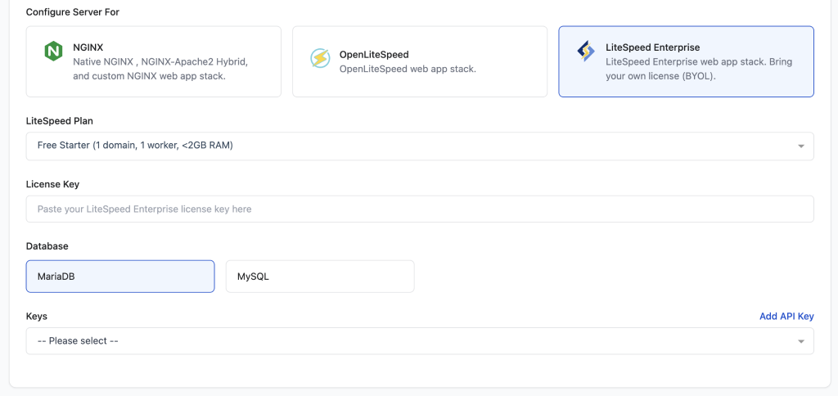This screenshot has width=838, height=396.
Task: Click the Add API Key link
Action: tap(786, 317)
